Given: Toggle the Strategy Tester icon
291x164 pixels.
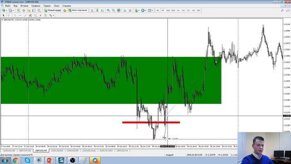Looking at the screenshot, I should pos(39,10).
